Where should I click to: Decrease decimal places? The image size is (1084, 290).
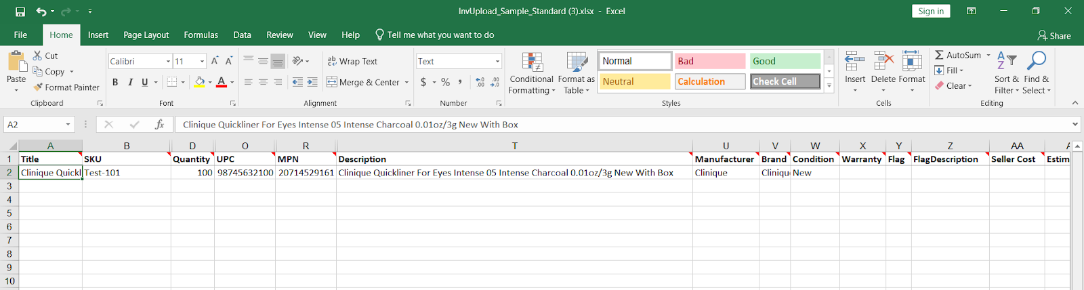tap(495, 82)
